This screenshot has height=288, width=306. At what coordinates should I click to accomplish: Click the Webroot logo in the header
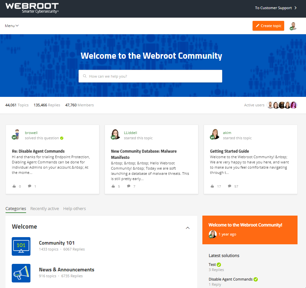(32, 8)
